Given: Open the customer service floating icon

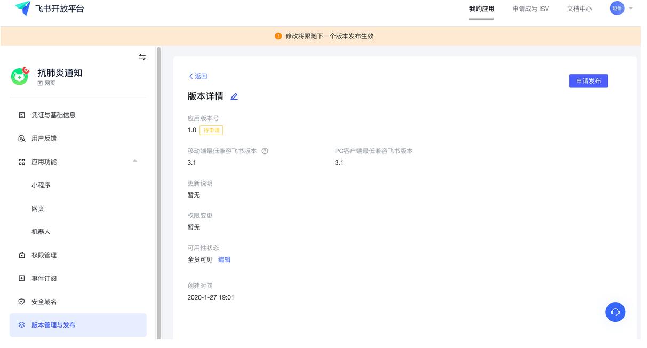Looking at the screenshot, I should tap(616, 312).
